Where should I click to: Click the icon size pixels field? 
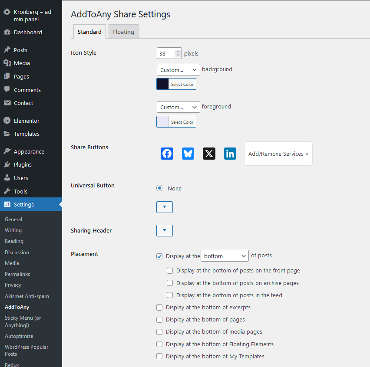point(166,53)
